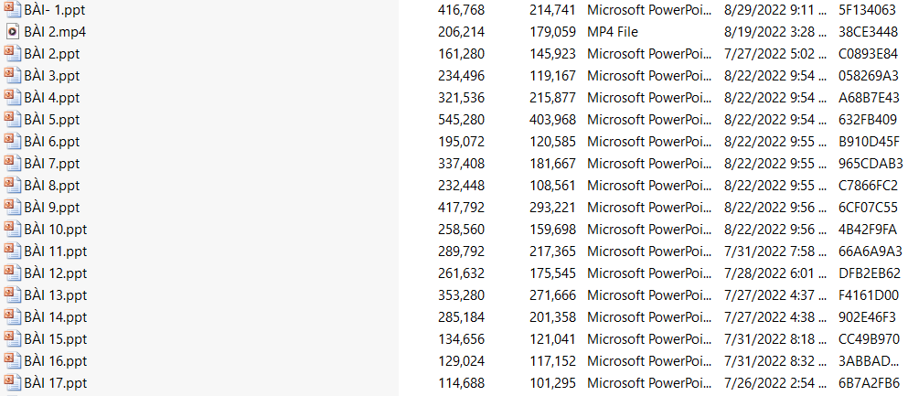The height and width of the screenshot is (396, 908).
Task: Click the PowerPoint icon of BÀI 5.ppt
Action: click(12, 119)
